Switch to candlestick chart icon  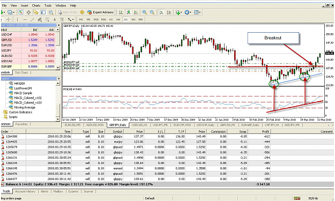pos(128,12)
